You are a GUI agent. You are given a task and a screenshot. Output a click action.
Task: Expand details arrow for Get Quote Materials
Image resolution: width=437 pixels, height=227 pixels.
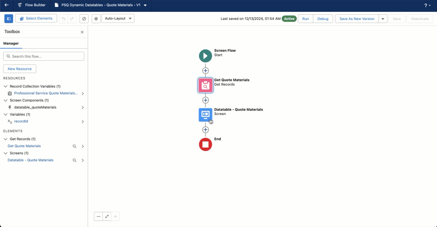[83, 146]
